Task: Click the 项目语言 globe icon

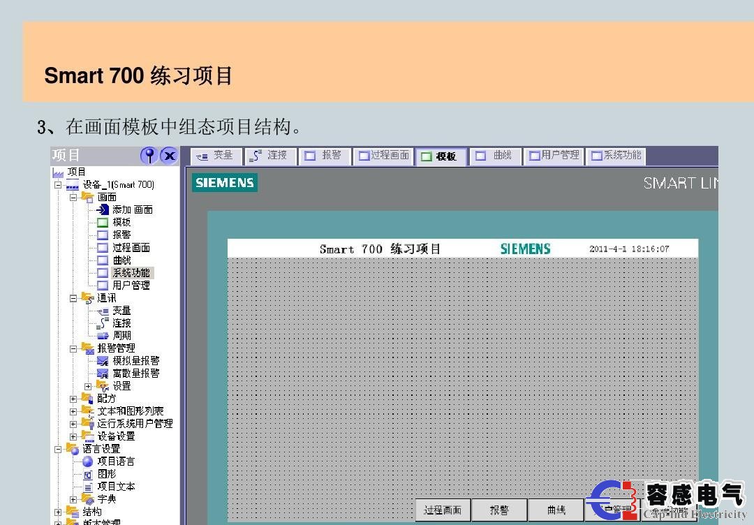Action: click(87, 461)
